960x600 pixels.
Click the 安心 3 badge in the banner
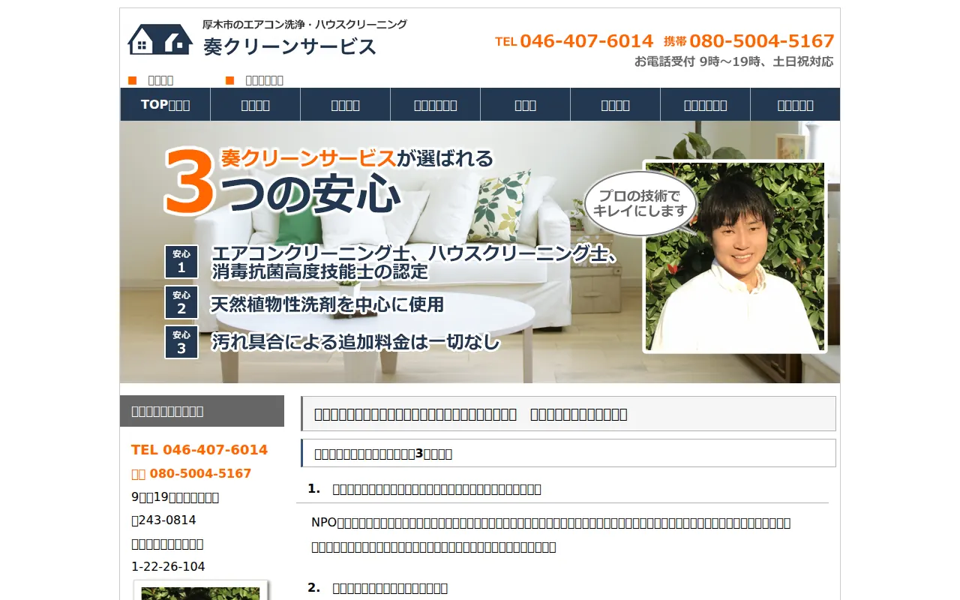[181, 342]
